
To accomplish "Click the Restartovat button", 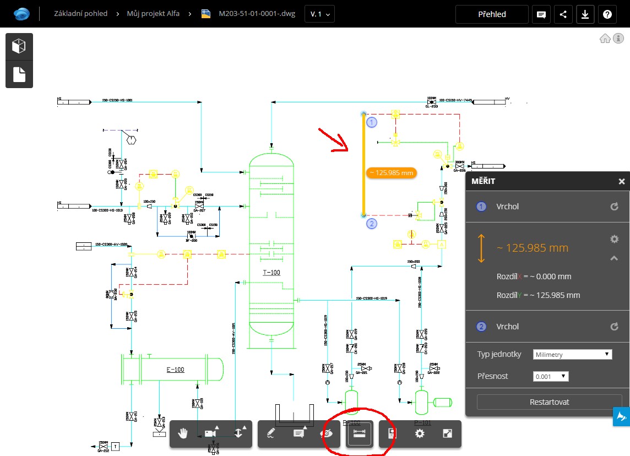I will pyautogui.click(x=549, y=402).
